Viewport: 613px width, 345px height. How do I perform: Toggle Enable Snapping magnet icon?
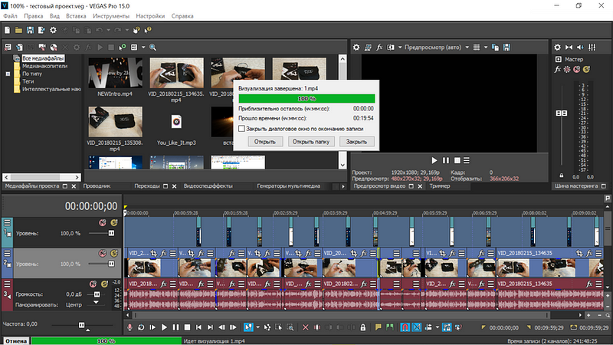(x=405, y=327)
